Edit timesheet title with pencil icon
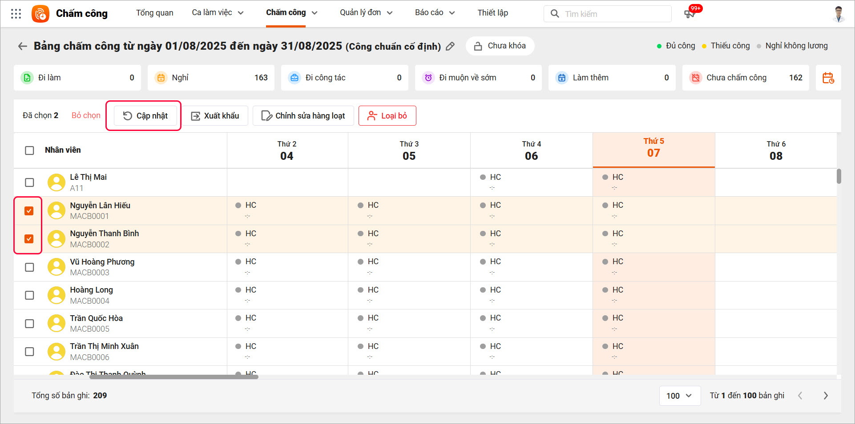855x424 pixels. (450, 46)
